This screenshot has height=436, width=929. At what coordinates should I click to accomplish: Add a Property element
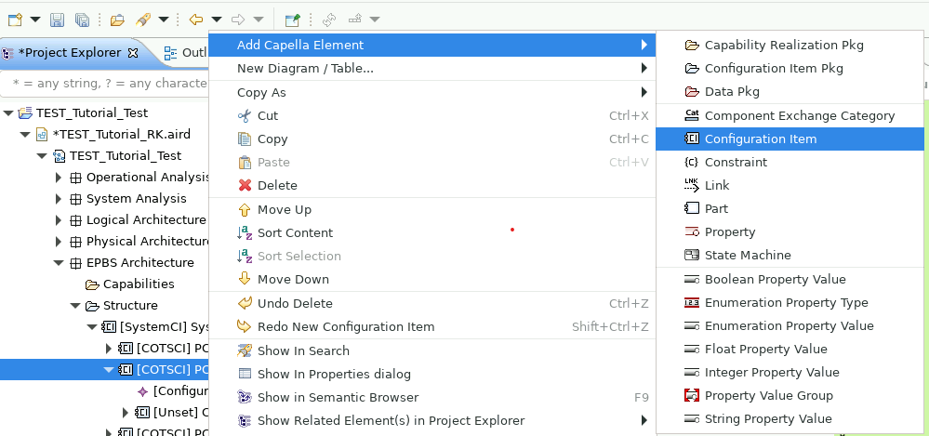[790, 231]
